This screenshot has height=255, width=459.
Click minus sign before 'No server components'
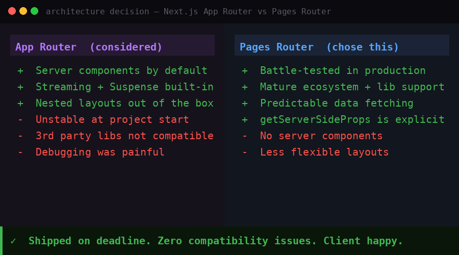point(245,136)
